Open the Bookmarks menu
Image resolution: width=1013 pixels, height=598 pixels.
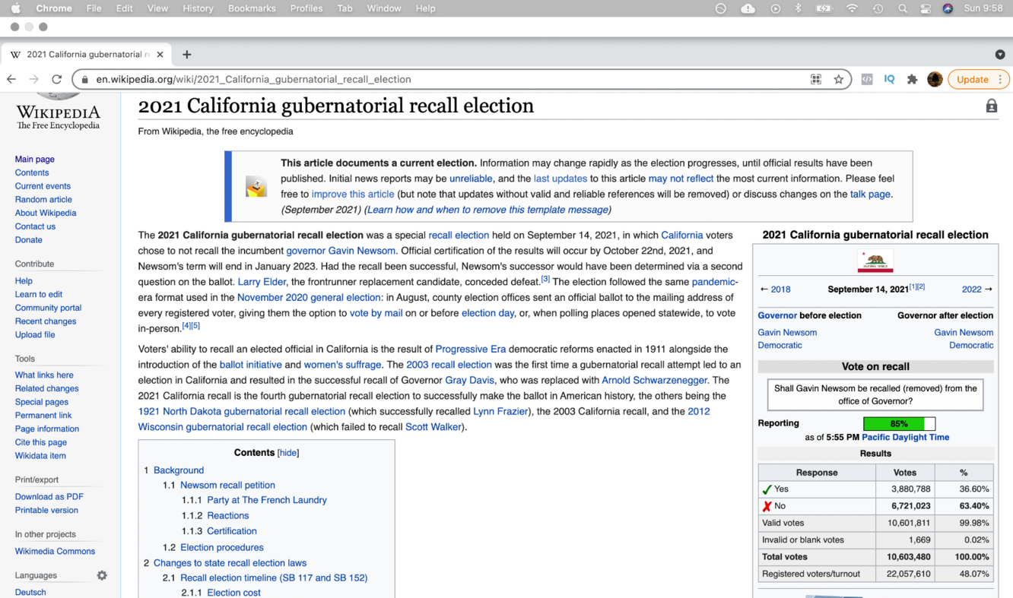point(251,8)
